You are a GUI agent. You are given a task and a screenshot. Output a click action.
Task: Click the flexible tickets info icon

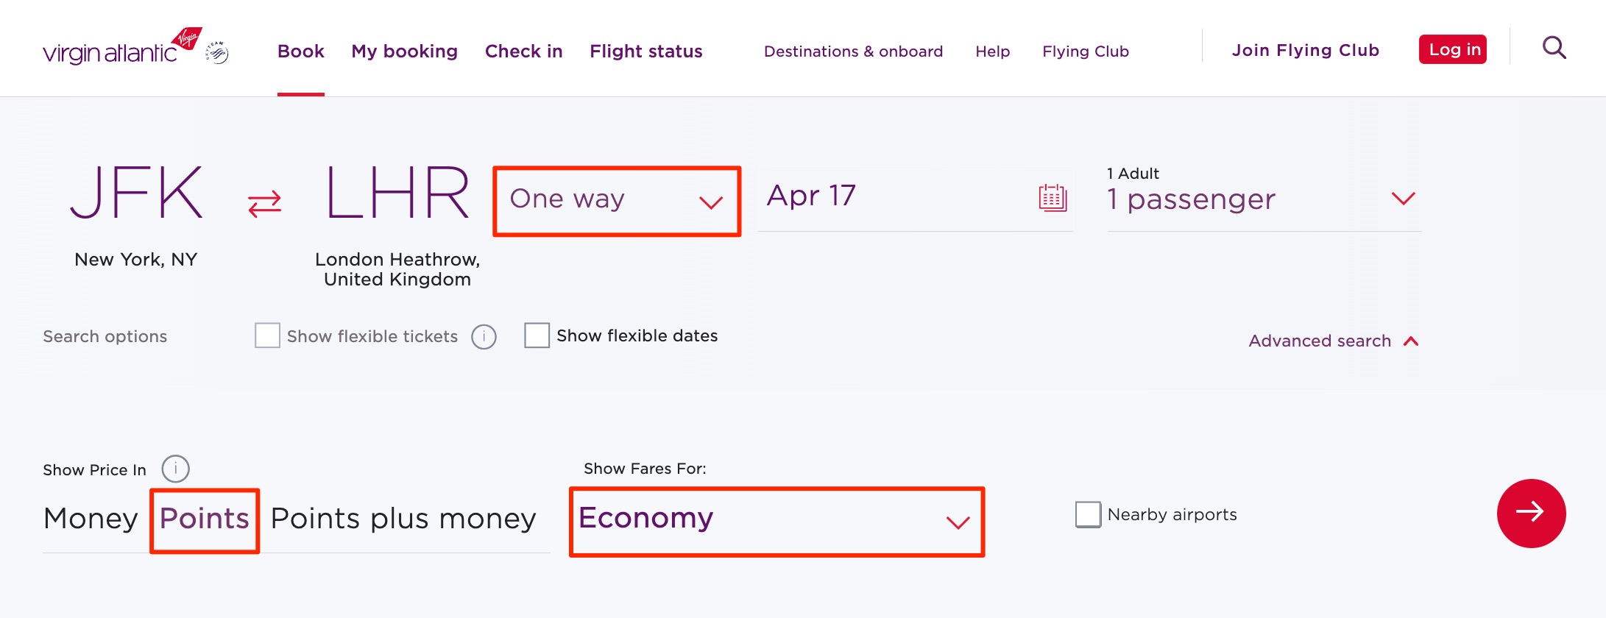click(x=484, y=336)
